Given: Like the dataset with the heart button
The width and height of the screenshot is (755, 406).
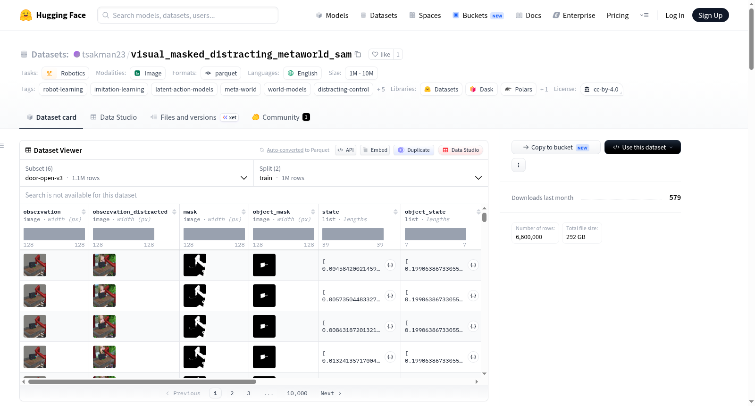Looking at the screenshot, I should [381, 54].
